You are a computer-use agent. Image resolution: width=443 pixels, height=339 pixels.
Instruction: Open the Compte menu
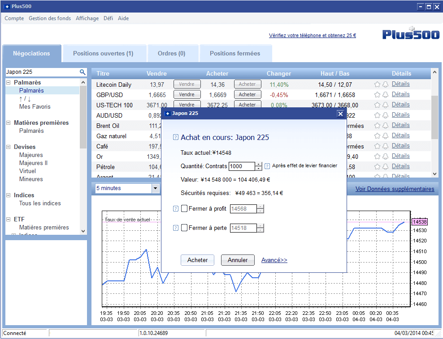tap(14, 18)
